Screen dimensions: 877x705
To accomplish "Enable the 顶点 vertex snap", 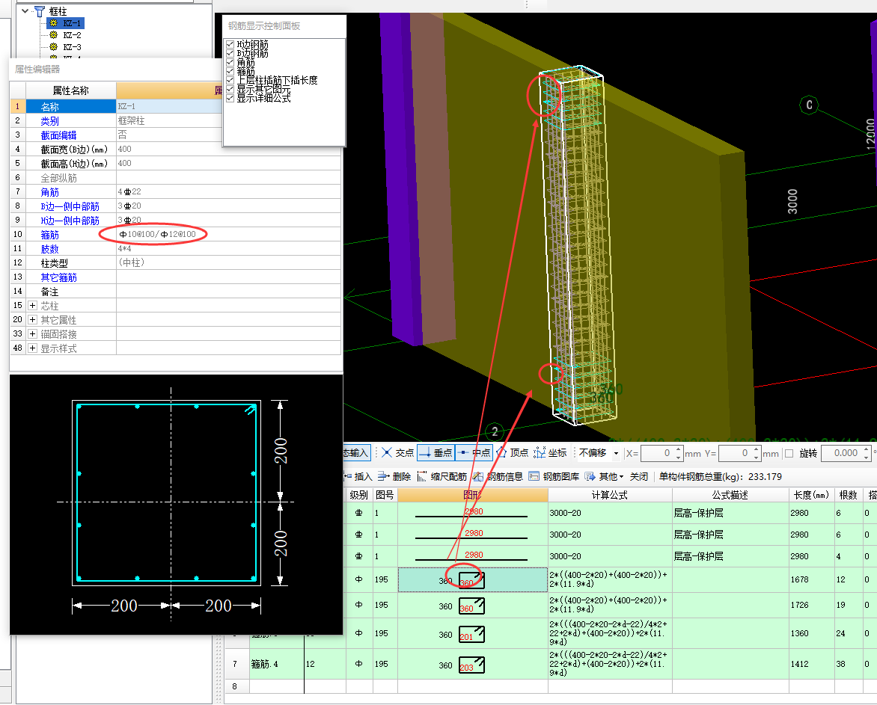I will click(512, 452).
